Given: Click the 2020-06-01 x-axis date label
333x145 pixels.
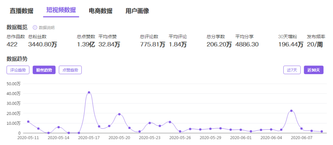Looking at the screenshot, I should click(x=241, y=138).
